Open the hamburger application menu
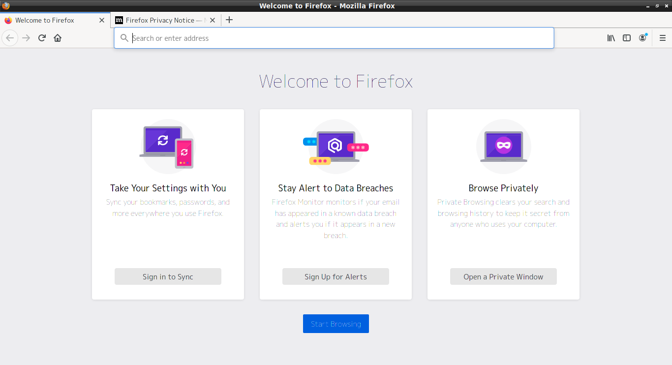The image size is (672, 365). [x=663, y=38]
